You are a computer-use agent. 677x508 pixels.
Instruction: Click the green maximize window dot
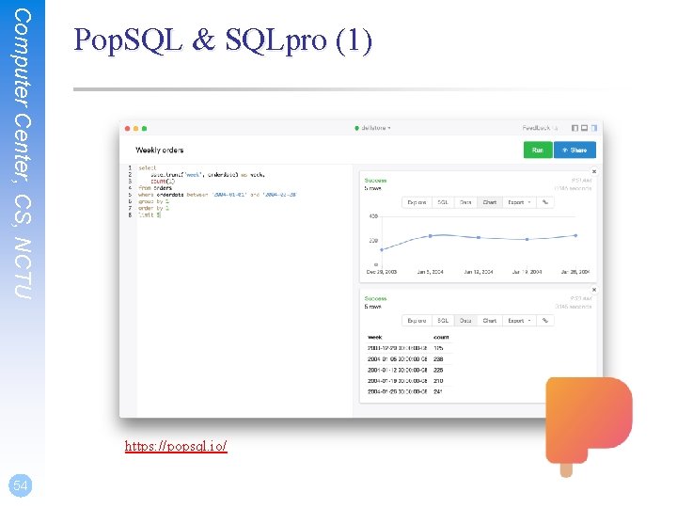click(x=145, y=128)
